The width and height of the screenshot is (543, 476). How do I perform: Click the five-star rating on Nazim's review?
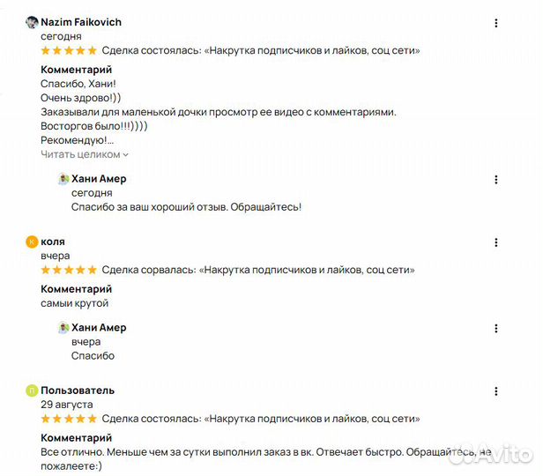pyautogui.click(x=69, y=51)
